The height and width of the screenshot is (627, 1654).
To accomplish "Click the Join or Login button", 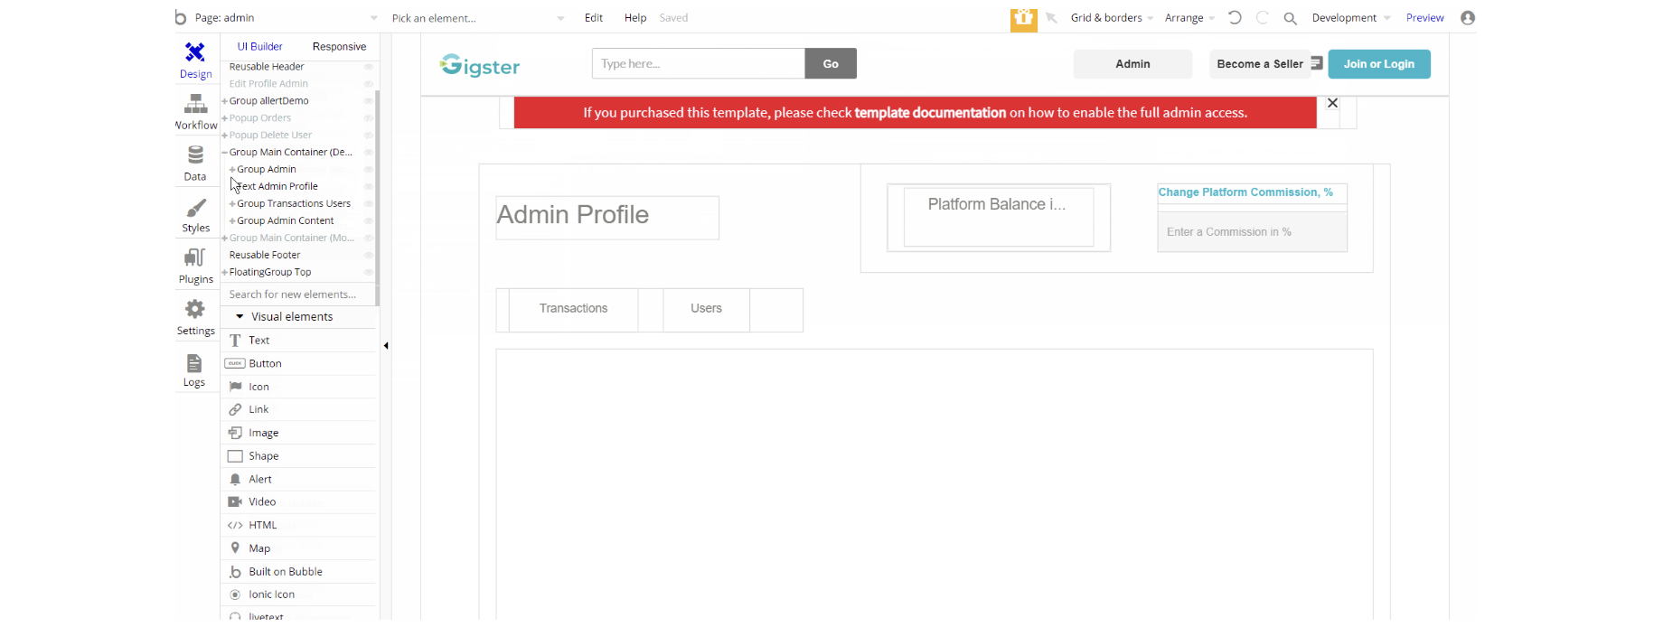I will pos(1379,64).
